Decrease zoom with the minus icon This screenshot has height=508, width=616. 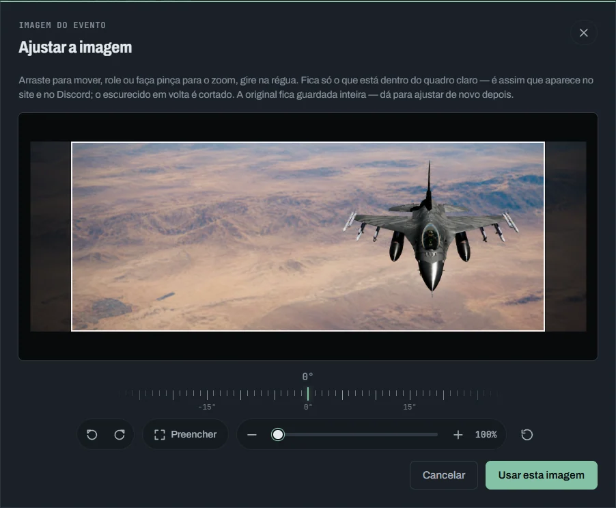(252, 434)
